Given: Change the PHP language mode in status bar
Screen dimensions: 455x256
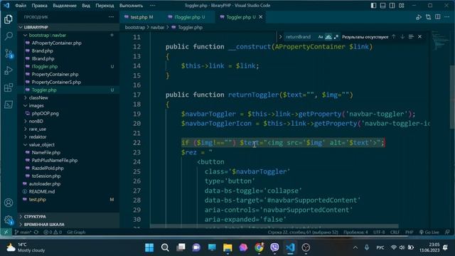Looking at the screenshot, I should tap(409, 233).
